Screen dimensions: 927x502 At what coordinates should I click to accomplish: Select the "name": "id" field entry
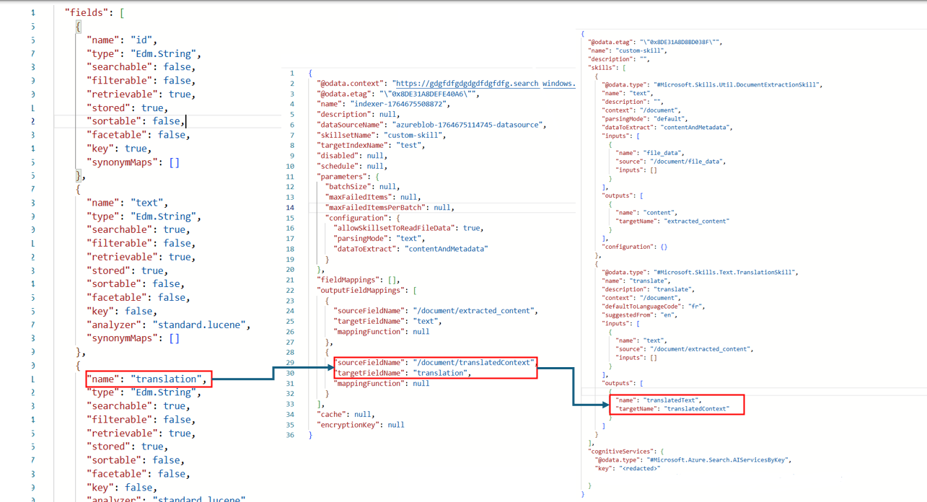pos(121,40)
